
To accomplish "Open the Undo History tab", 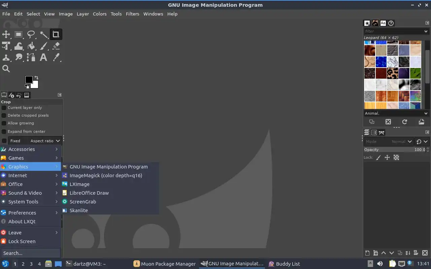I will point(19,95).
